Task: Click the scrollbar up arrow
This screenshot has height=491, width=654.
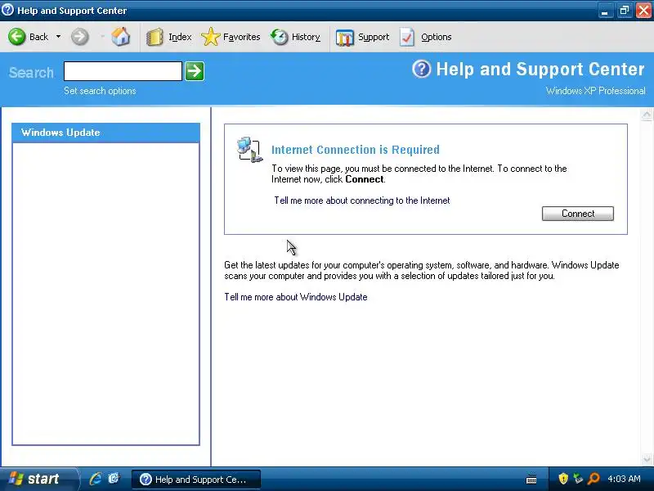Action: click(647, 115)
